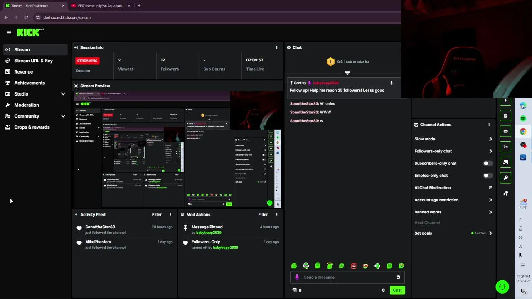Click the document icon in the right rail
This screenshot has height=299, width=532.
(505, 116)
